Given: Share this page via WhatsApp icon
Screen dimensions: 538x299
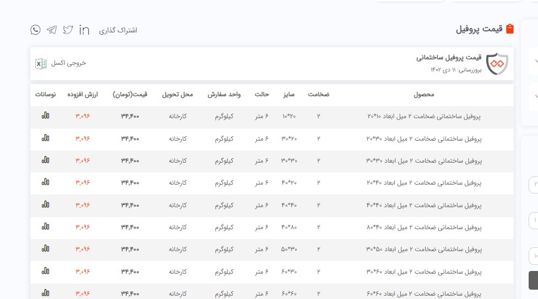Looking at the screenshot, I should click(x=36, y=30).
